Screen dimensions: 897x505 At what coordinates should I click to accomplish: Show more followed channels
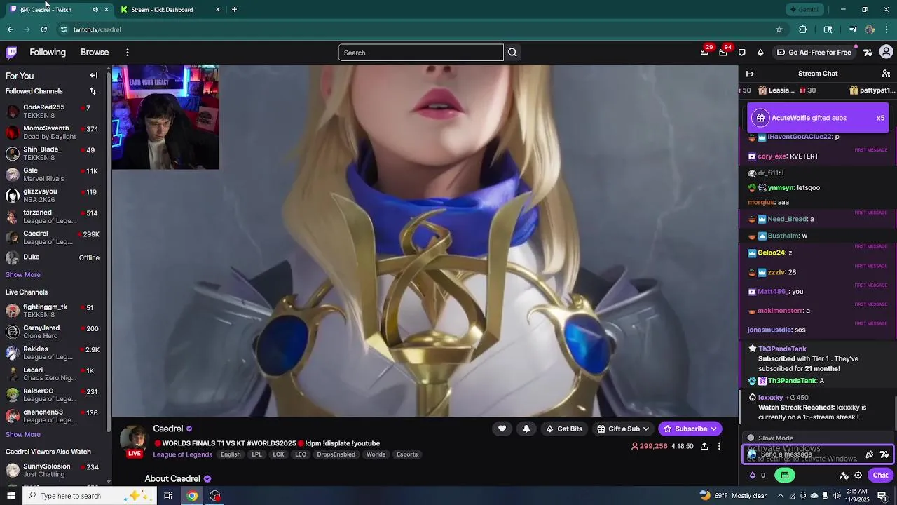23,275
